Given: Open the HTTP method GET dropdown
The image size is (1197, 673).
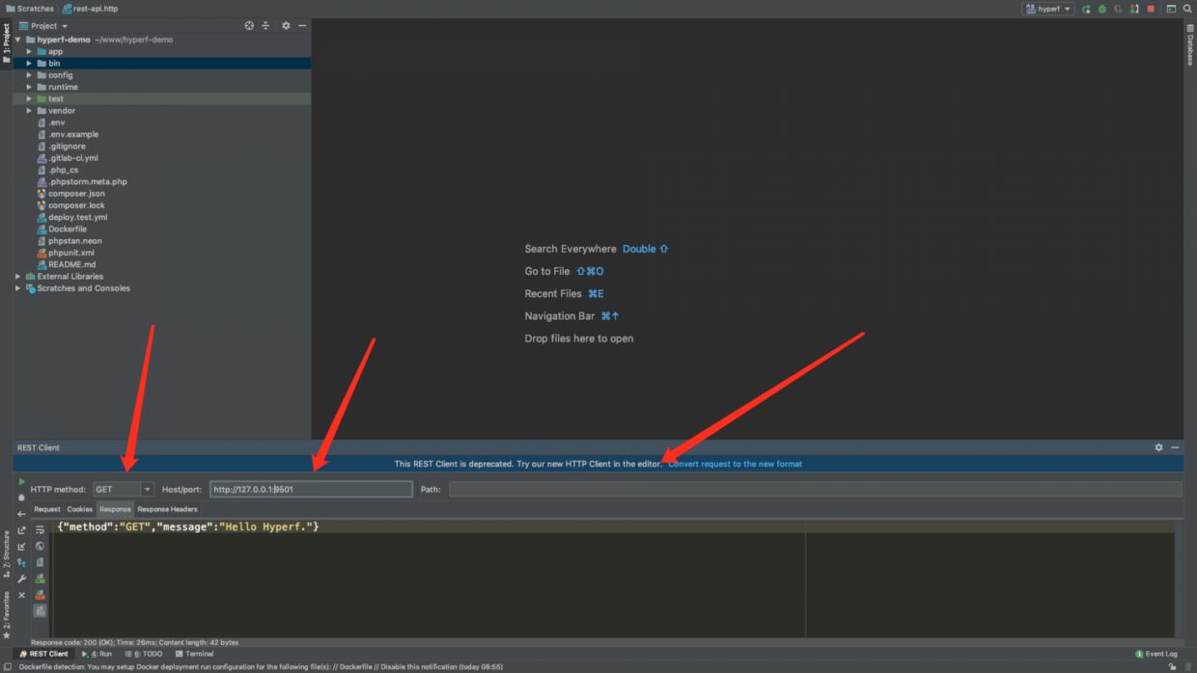Looking at the screenshot, I should (123, 490).
